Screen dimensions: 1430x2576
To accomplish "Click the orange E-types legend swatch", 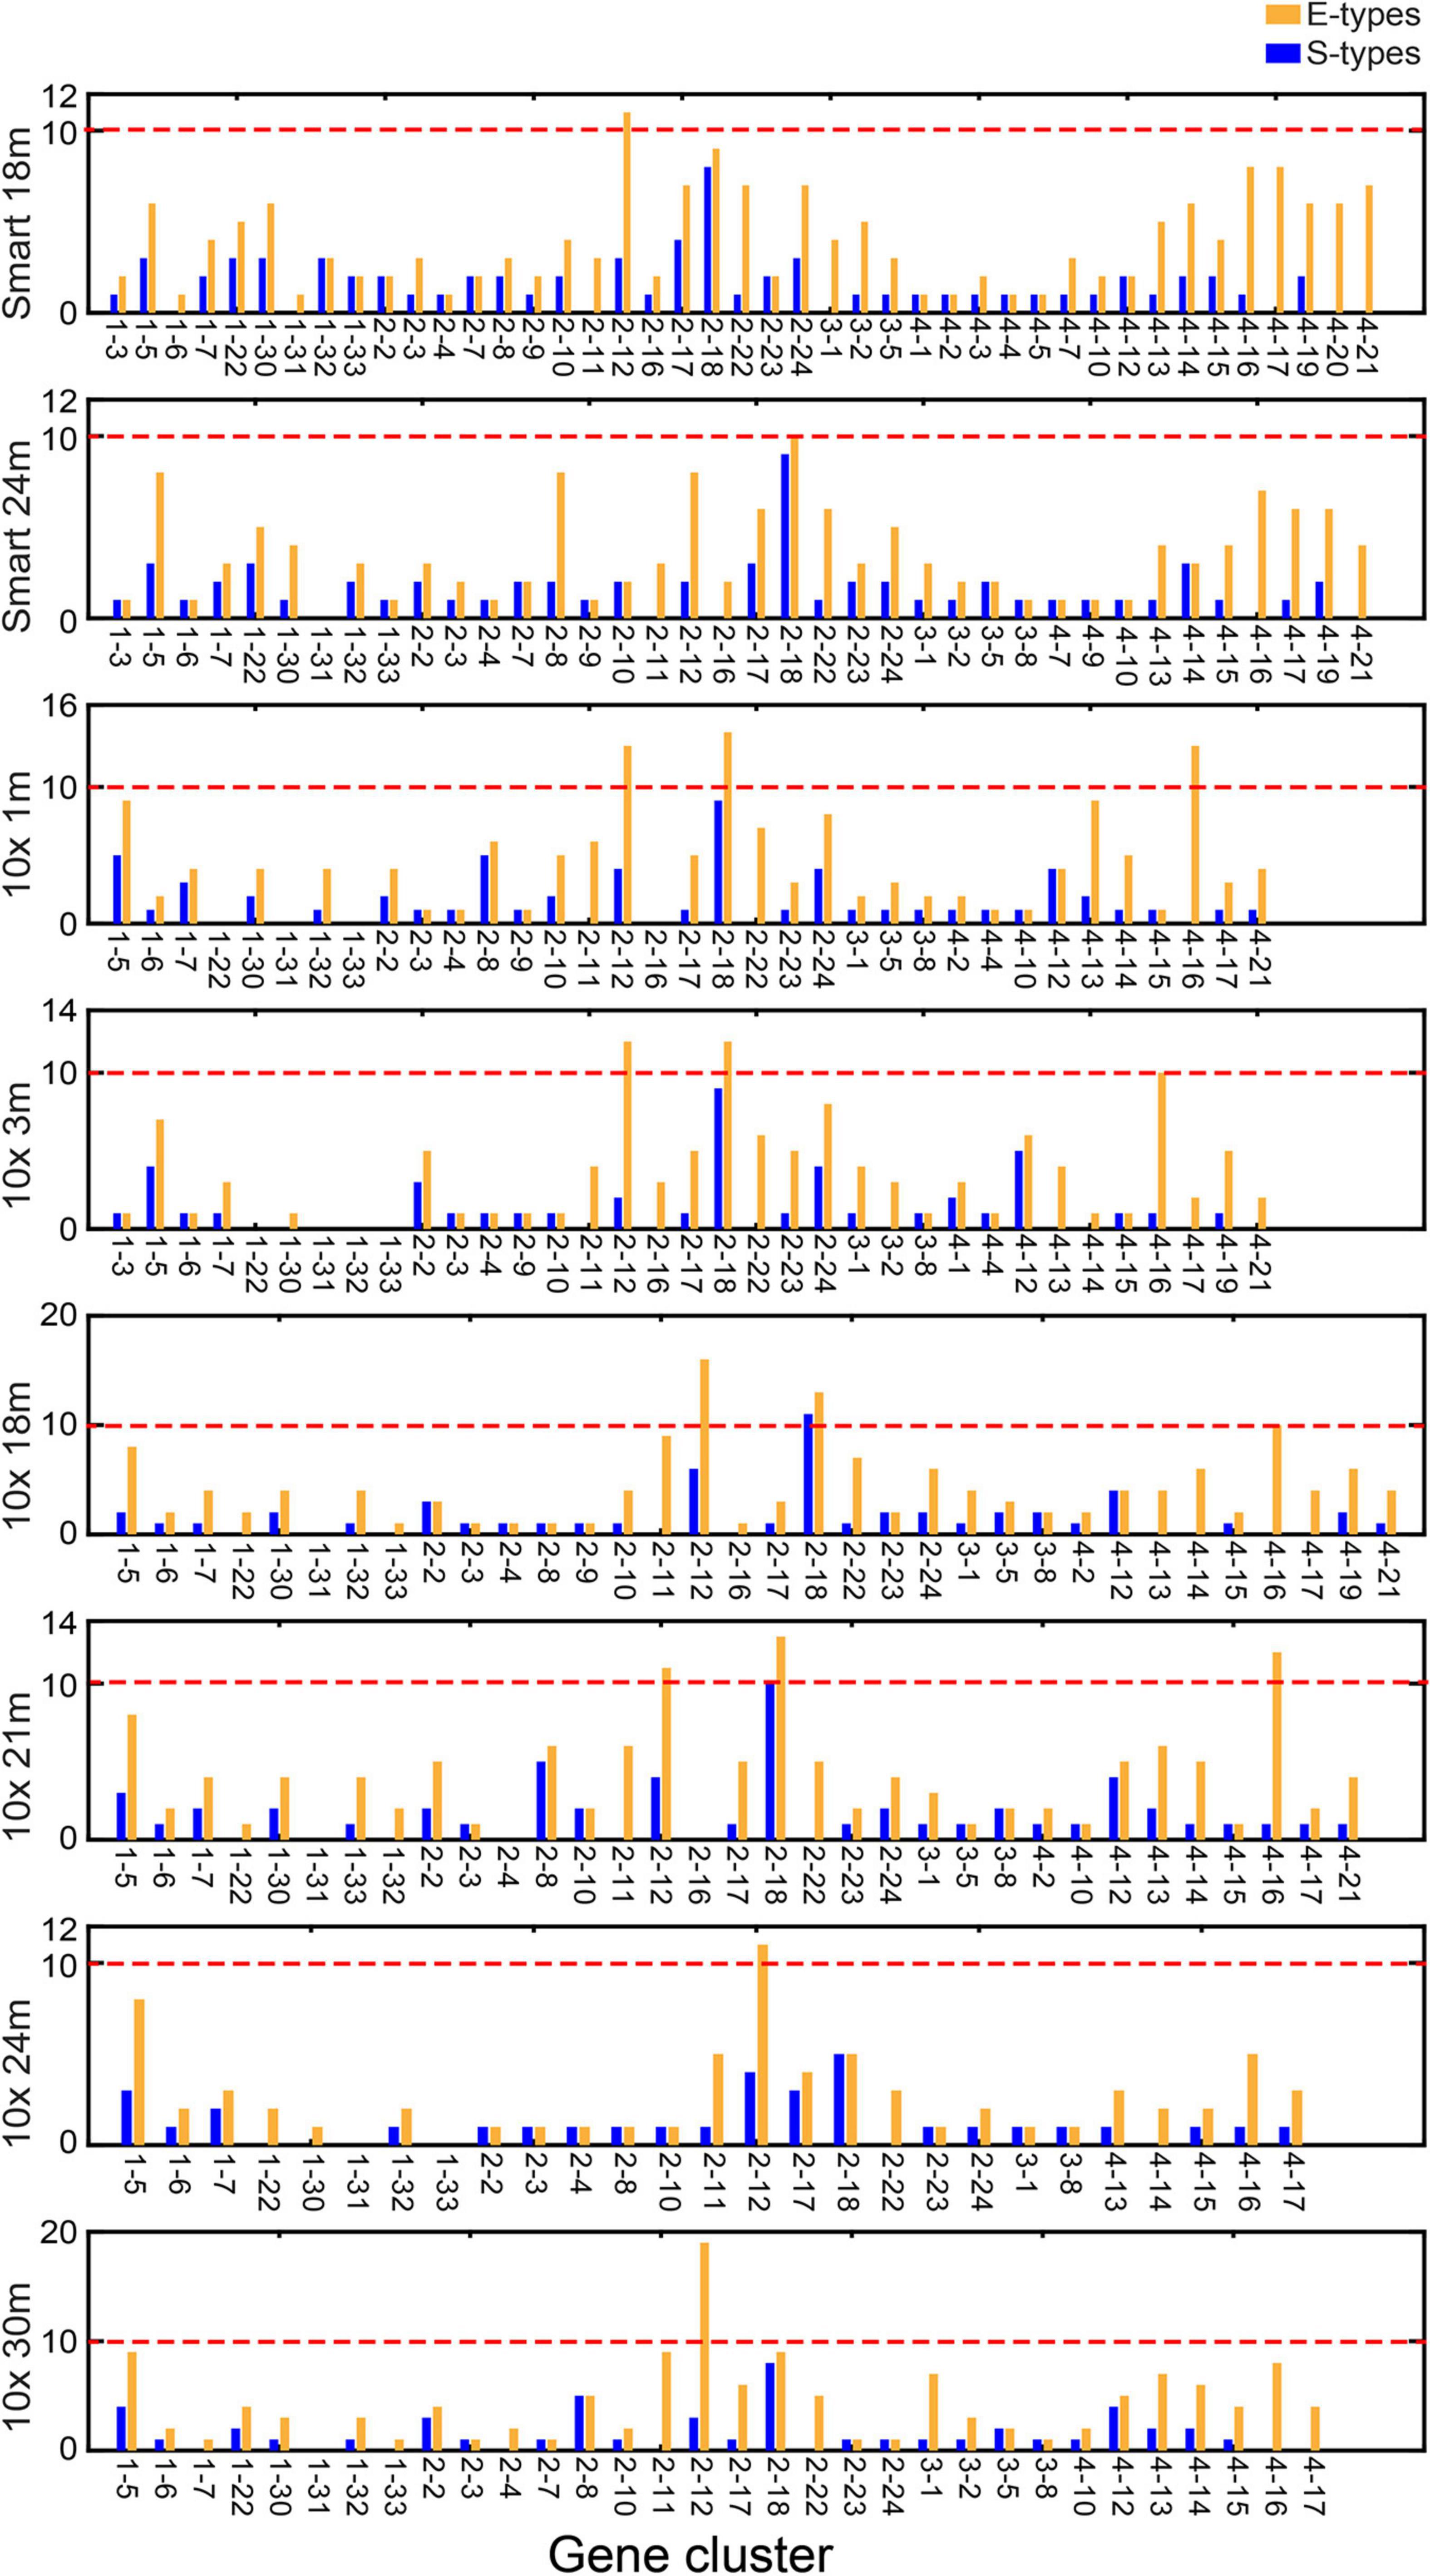I will point(1282,14).
